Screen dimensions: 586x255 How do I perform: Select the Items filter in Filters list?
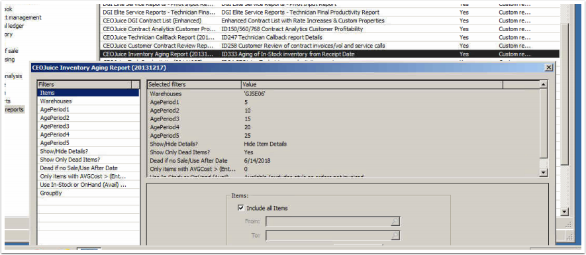[88, 93]
